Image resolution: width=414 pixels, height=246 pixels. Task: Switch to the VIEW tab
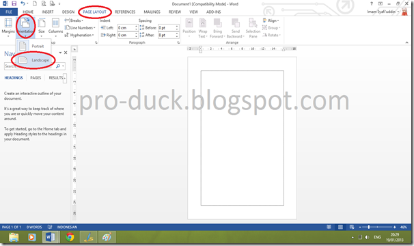pyautogui.click(x=193, y=12)
